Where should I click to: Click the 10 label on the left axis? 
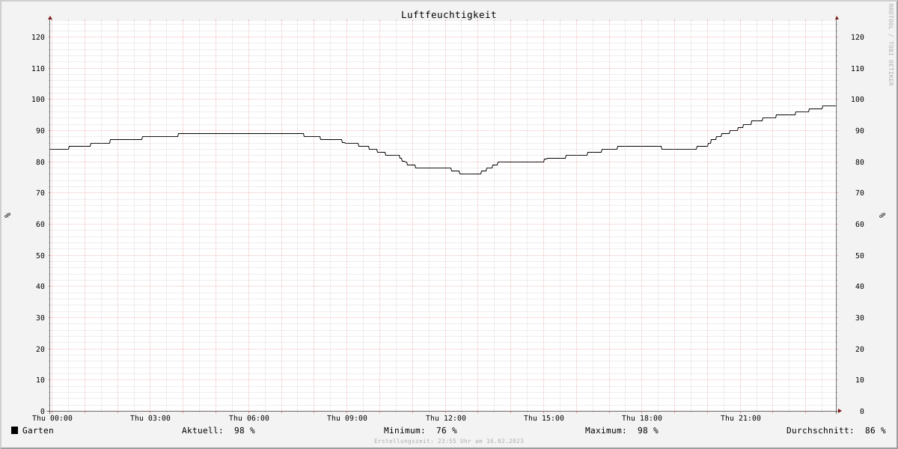pyautogui.click(x=40, y=379)
